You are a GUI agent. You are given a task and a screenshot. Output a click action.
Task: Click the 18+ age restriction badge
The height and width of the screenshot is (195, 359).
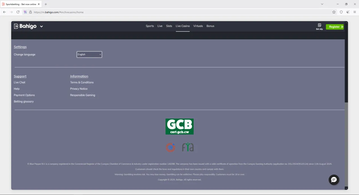point(170,147)
